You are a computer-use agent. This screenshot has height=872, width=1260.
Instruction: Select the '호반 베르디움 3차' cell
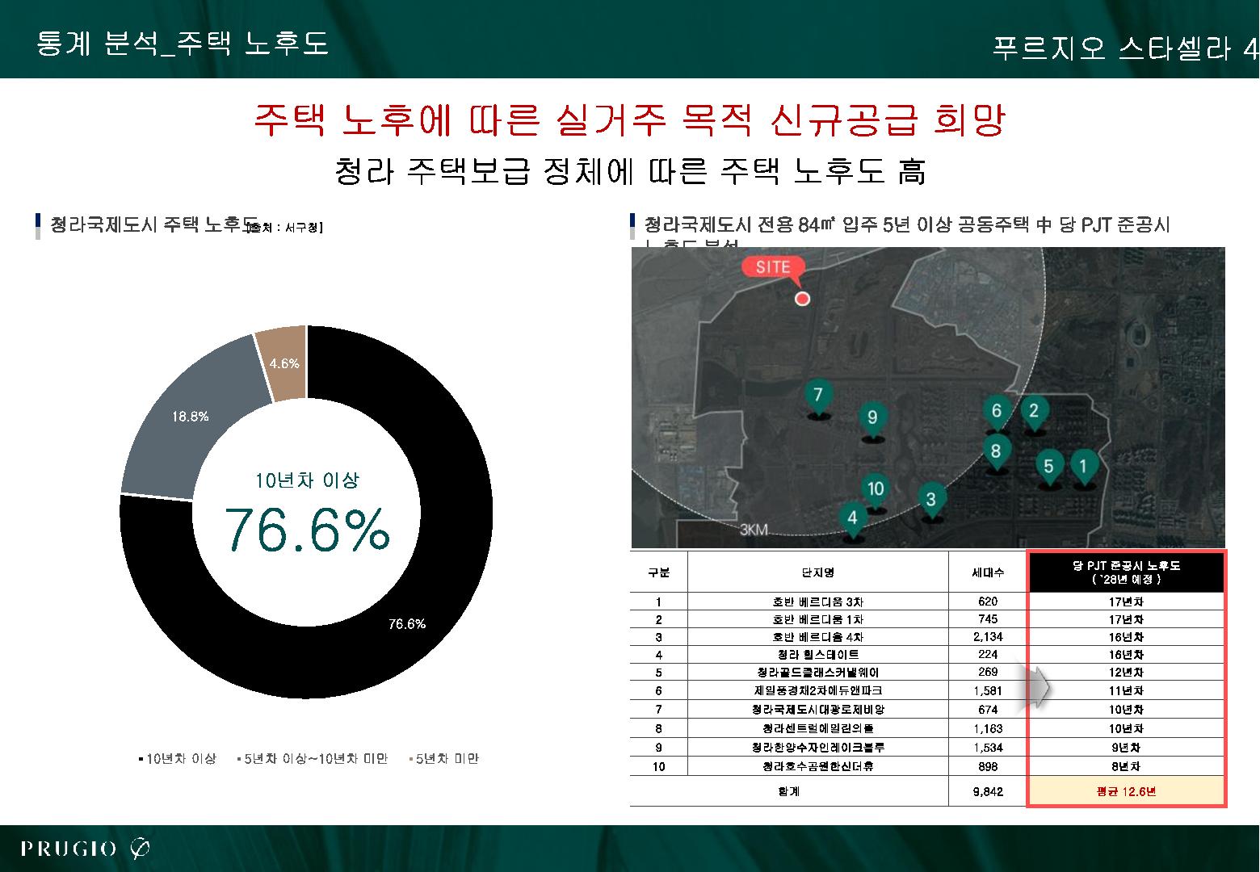pyautogui.click(x=818, y=602)
